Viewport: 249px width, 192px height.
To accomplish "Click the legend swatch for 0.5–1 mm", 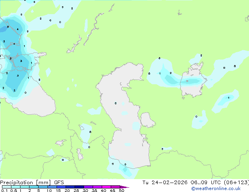I will click(16, 187).
